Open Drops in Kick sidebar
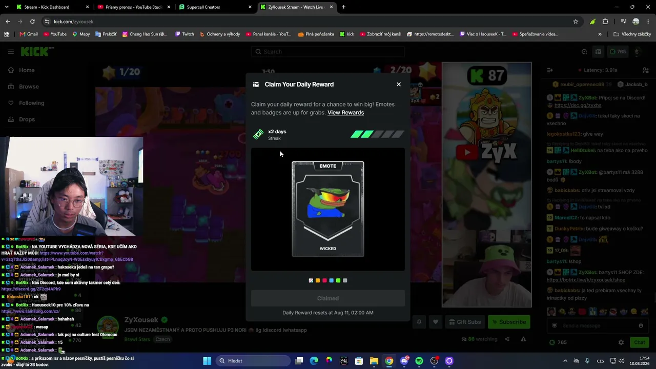The width and height of the screenshot is (656, 369). click(22, 119)
